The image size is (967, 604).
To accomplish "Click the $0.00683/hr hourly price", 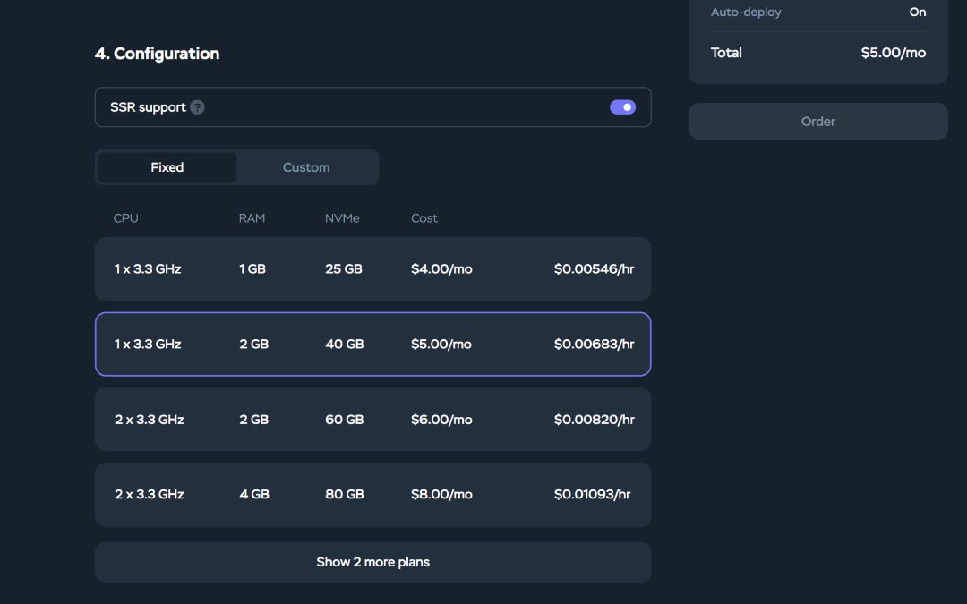I will click(x=594, y=344).
